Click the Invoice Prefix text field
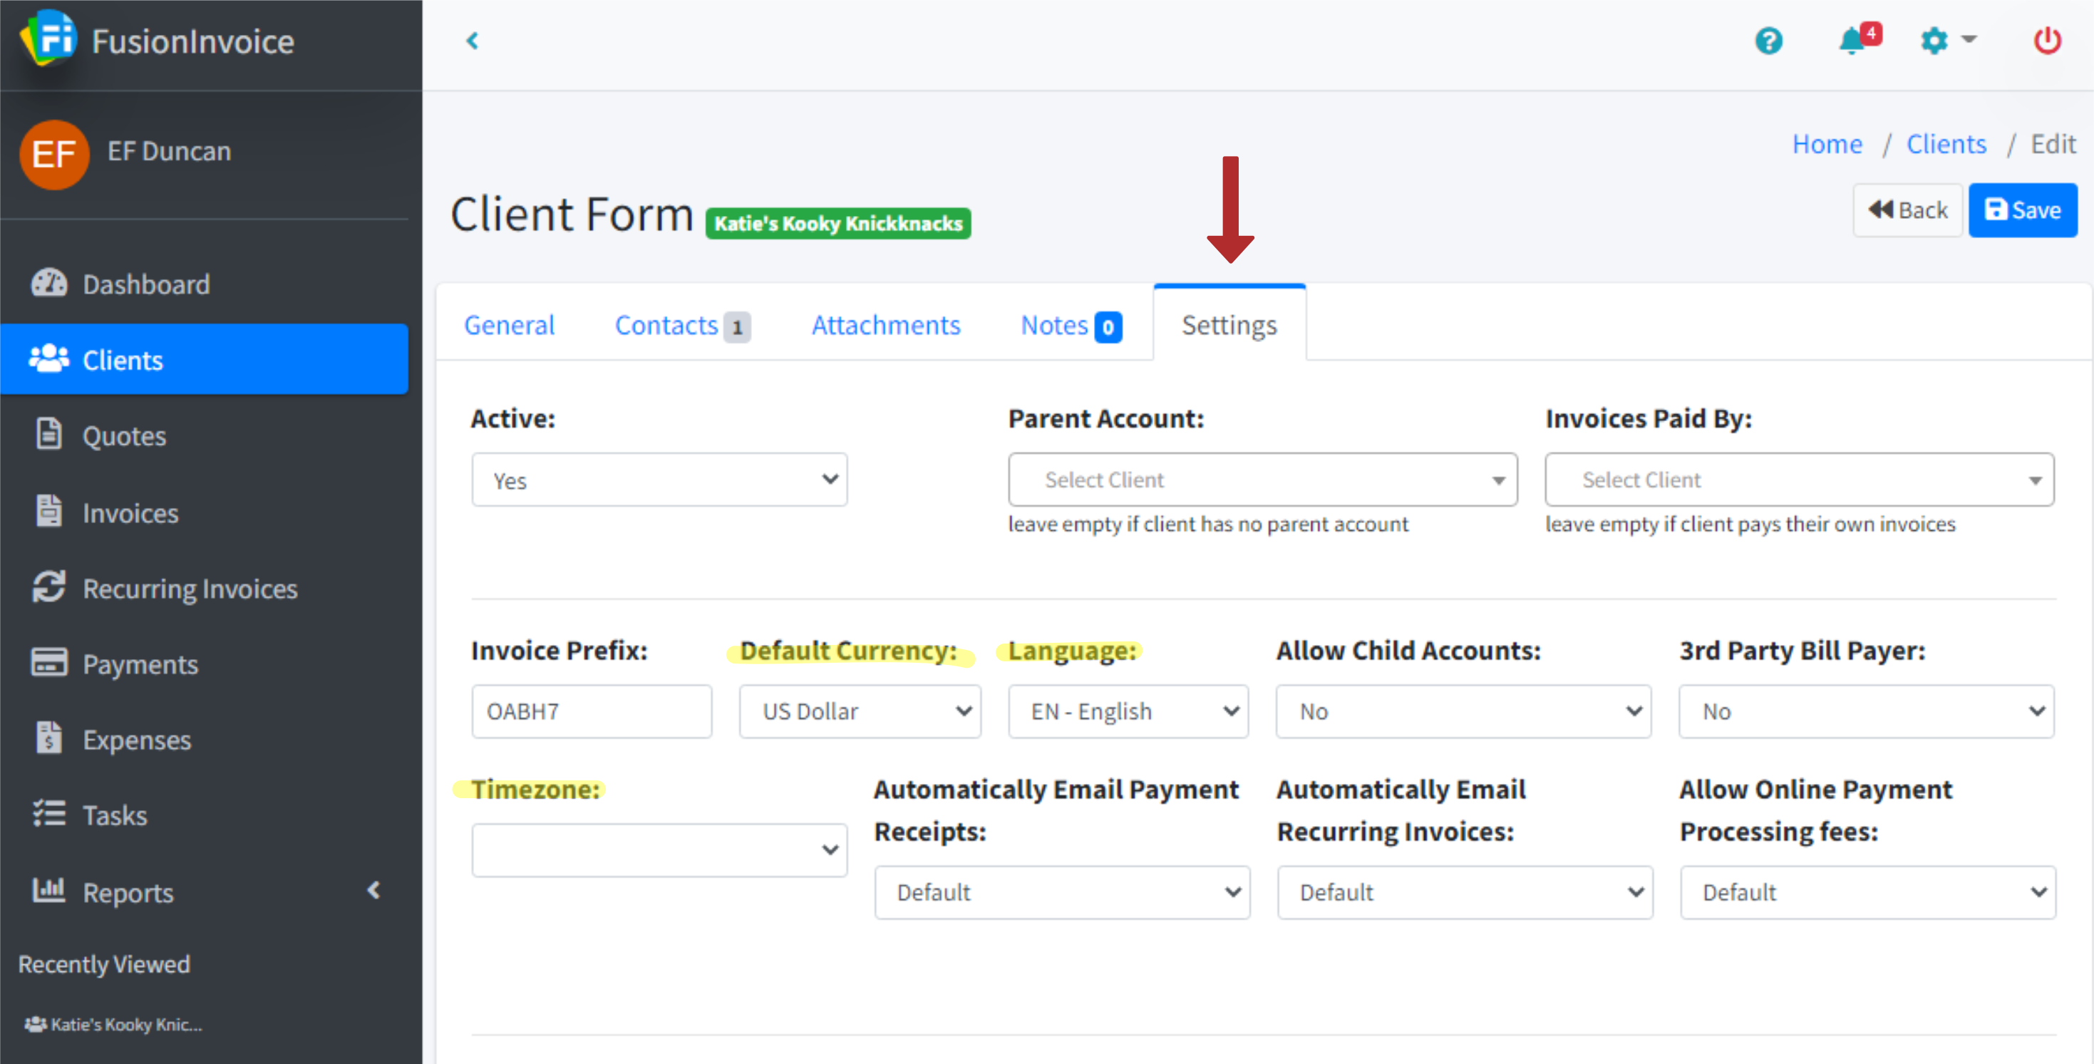Image resolution: width=2094 pixels, height=1064 pixels. (591, 711)
